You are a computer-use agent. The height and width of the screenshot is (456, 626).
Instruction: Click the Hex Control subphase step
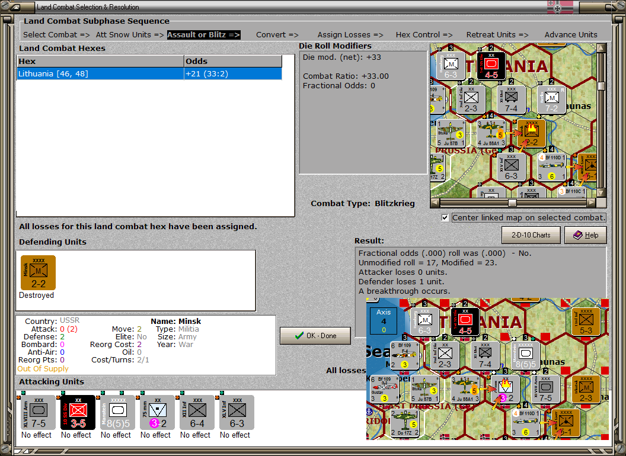pos(424,35)
